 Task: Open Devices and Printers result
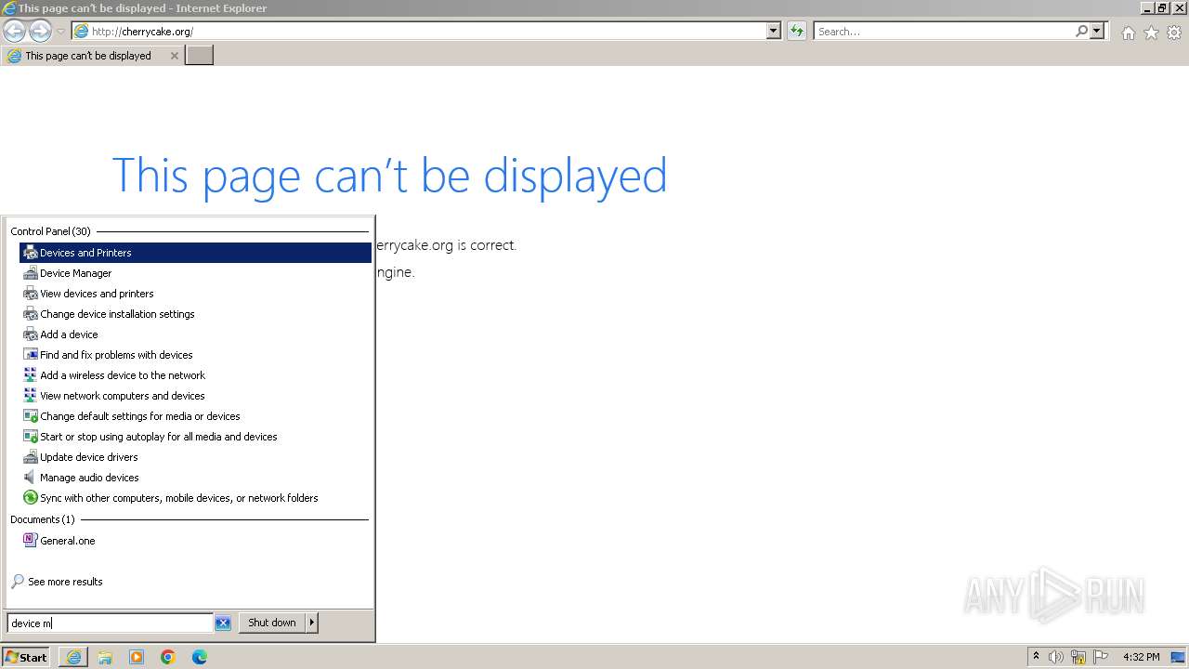(x=195, y=253)
